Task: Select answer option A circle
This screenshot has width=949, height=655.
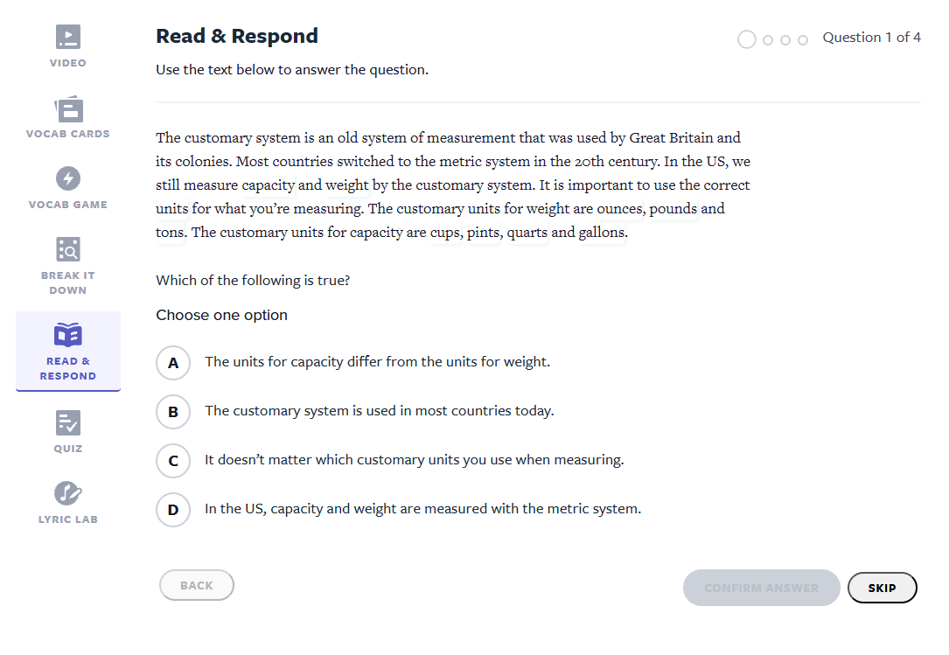Action: coord(173,362)
